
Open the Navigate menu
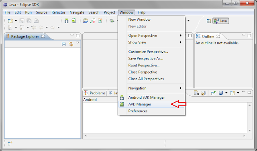tap(77, 12)
